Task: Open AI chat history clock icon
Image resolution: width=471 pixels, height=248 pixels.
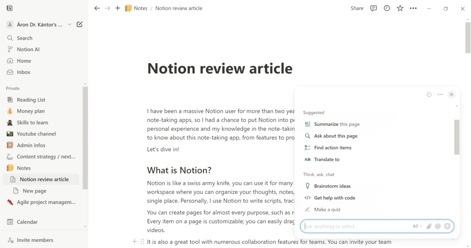Action: click(429, 94)
